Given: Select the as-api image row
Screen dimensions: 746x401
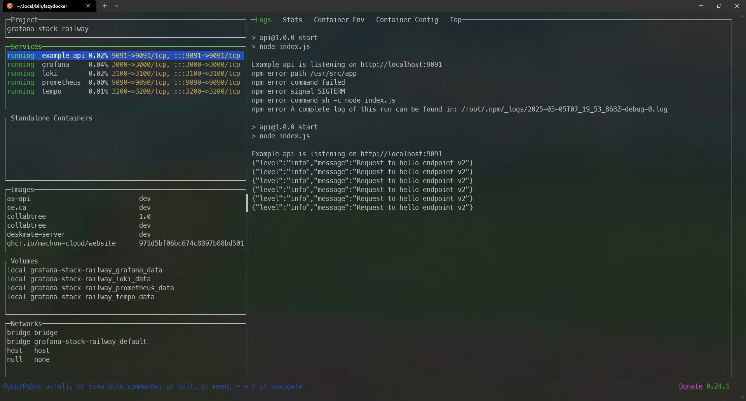Looking at the screenshot, I should pos(125,199).
